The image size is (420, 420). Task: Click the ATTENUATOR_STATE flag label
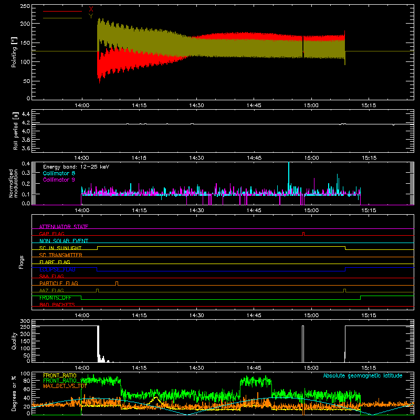[x=64, y=227]
